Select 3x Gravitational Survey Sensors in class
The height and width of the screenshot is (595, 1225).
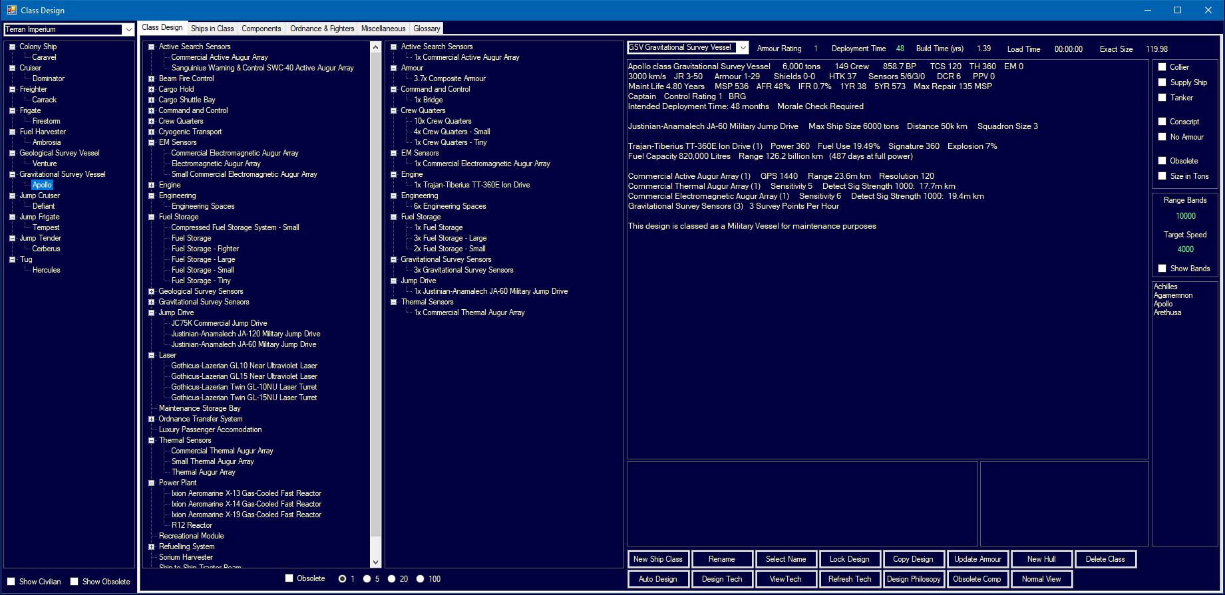point(463,270)
